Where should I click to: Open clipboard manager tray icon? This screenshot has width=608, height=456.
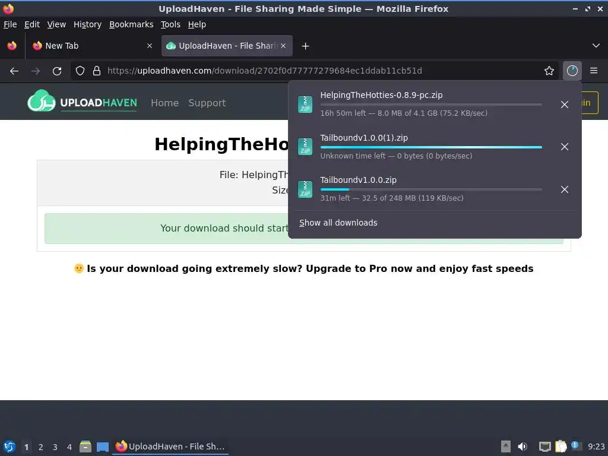[x=560, y=446]
